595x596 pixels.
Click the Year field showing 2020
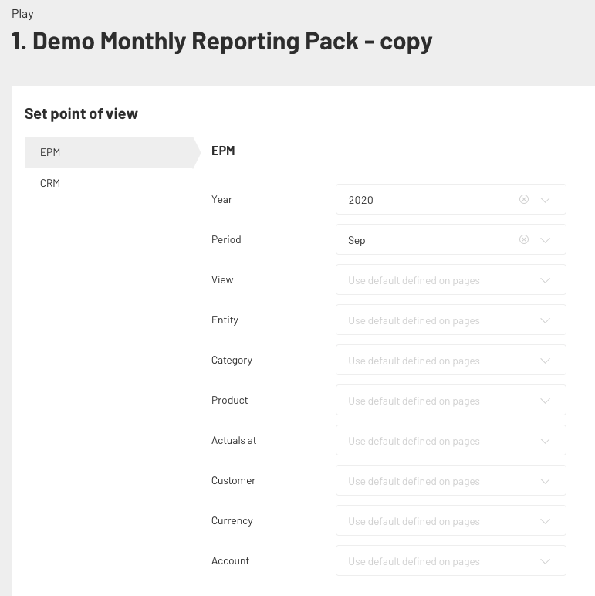point(451,199)
